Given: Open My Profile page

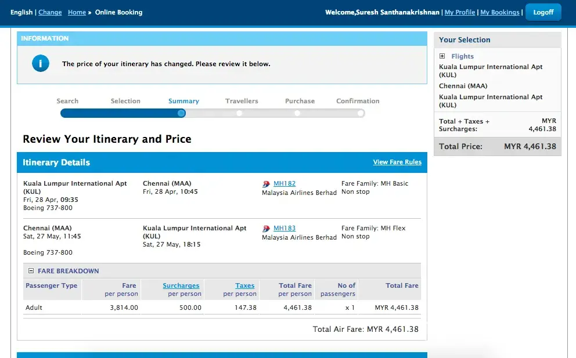Looking at the screenshot, I should click(460, 12).
